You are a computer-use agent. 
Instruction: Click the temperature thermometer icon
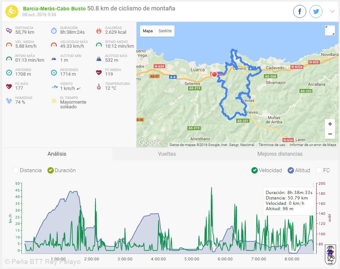[x=99, y=86]
